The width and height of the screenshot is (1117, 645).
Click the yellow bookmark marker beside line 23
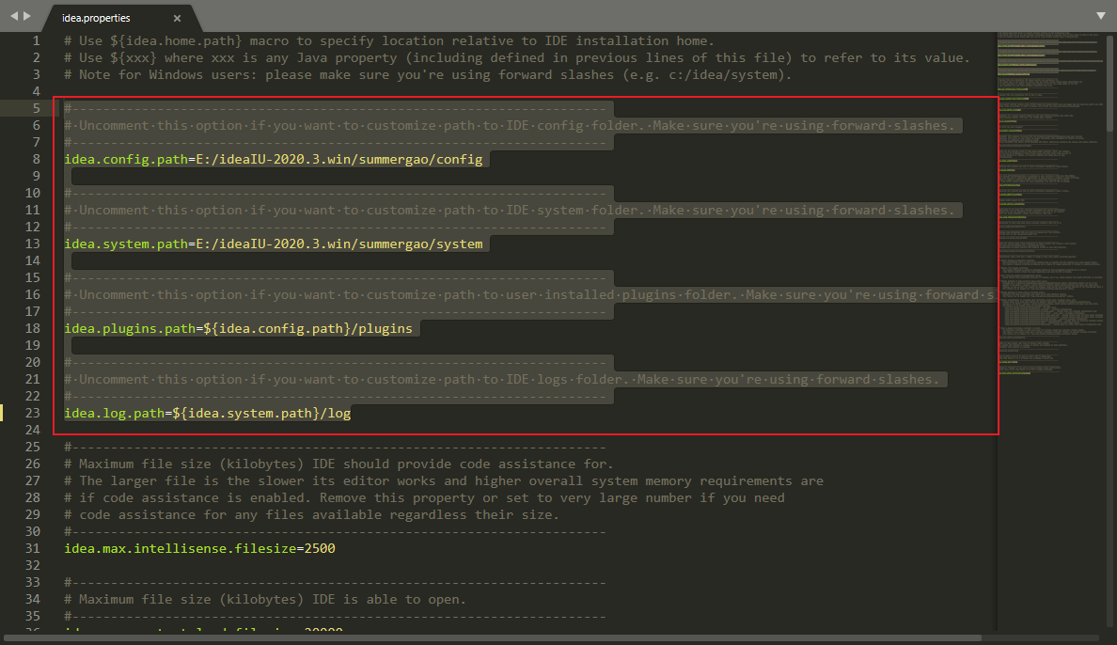pyautogui.click(x=3, y=412)
